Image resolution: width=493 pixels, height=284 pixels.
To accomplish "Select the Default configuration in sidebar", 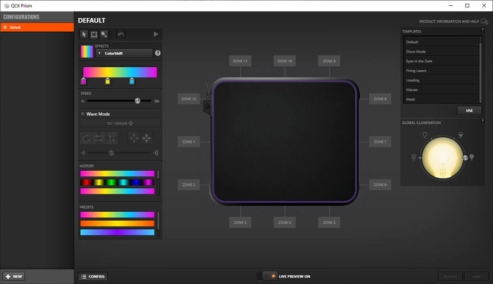I will 37,27.
